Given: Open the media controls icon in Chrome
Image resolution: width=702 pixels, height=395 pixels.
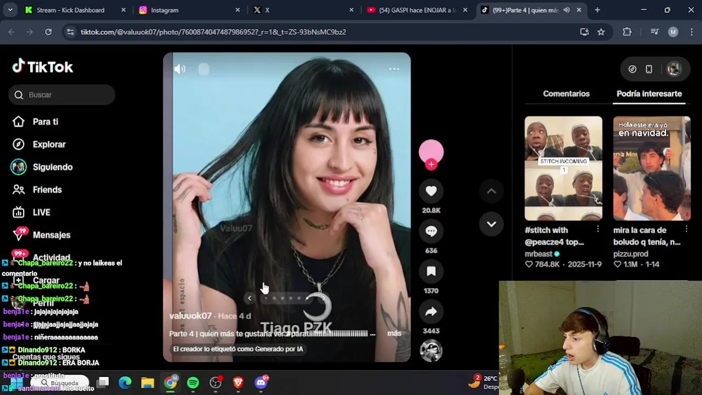Looking at the screenshot, I should 654,32.
